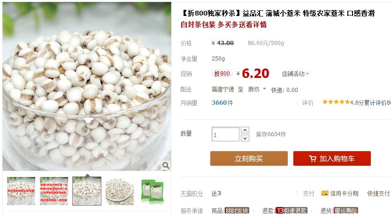Select the green packaging thumbnail
Screen dimensions: 391x215
tap(153, 191)
